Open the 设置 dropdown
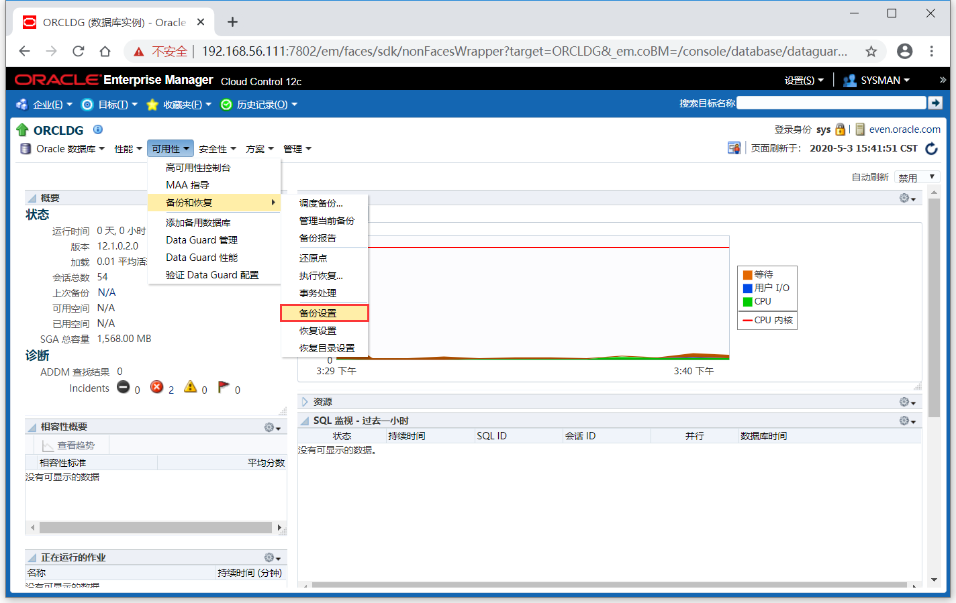Screen dimensions: 956x603 pos(804,80)
